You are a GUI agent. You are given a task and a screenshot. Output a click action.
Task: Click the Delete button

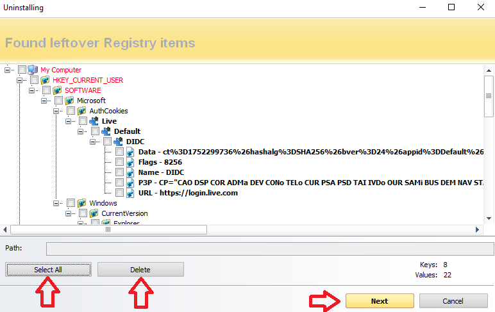click(x=140, y=270)
